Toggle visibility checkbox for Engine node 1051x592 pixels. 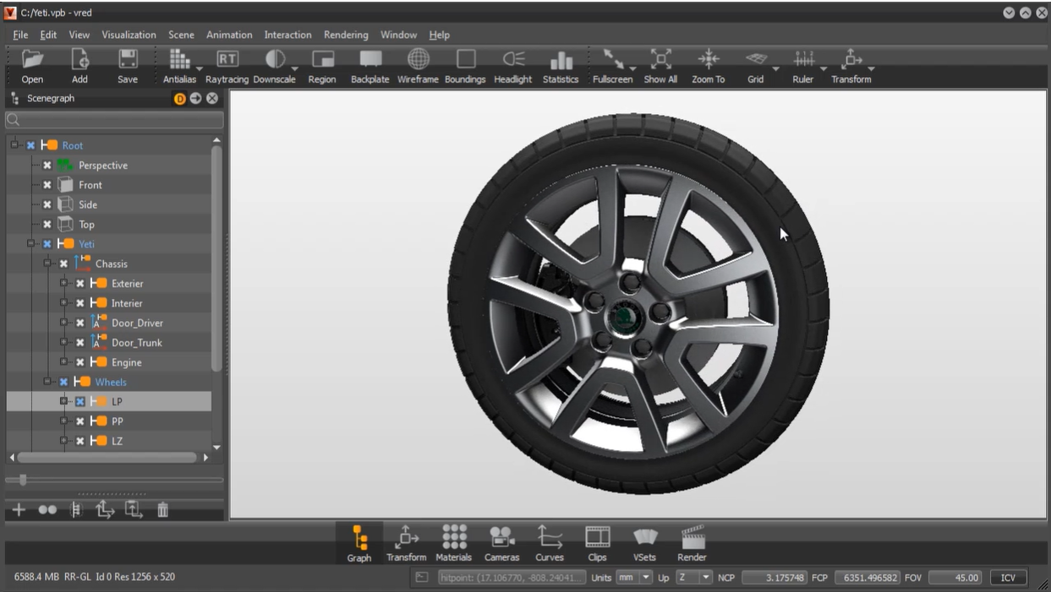pos(80,362)
